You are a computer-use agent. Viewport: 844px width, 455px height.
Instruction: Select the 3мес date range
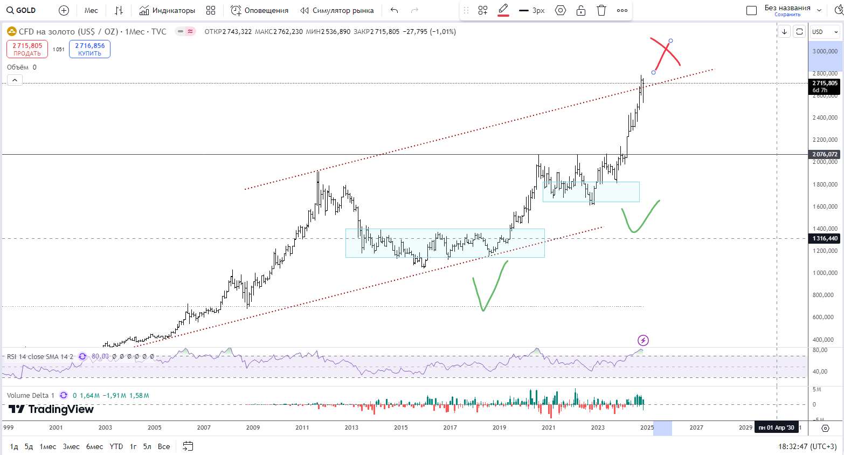[71, 446]
